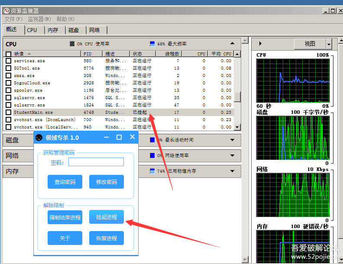The image size is (343, 264).
Task: Click the network usage indicator icon
Action: coord(152,155)
